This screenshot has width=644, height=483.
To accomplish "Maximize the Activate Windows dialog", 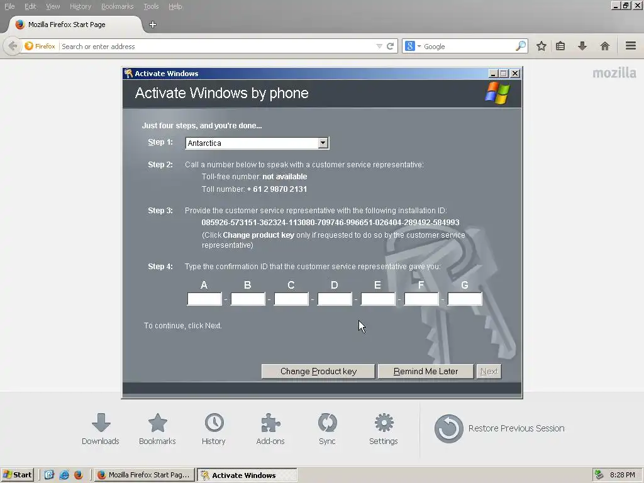I will tap(504, 74).
